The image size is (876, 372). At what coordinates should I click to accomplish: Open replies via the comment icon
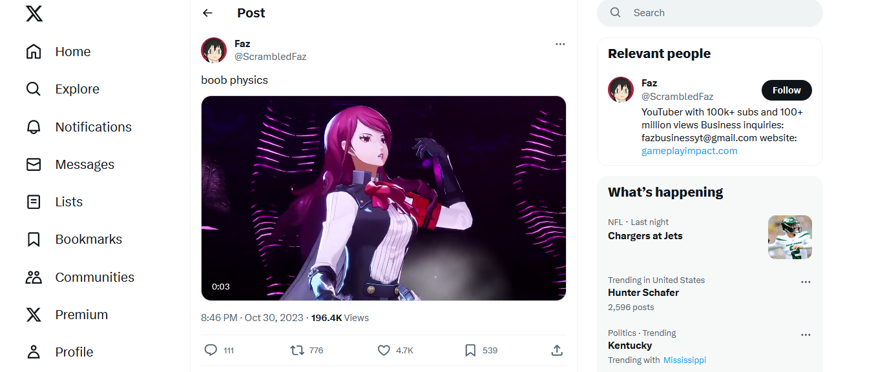click(211, 350)
